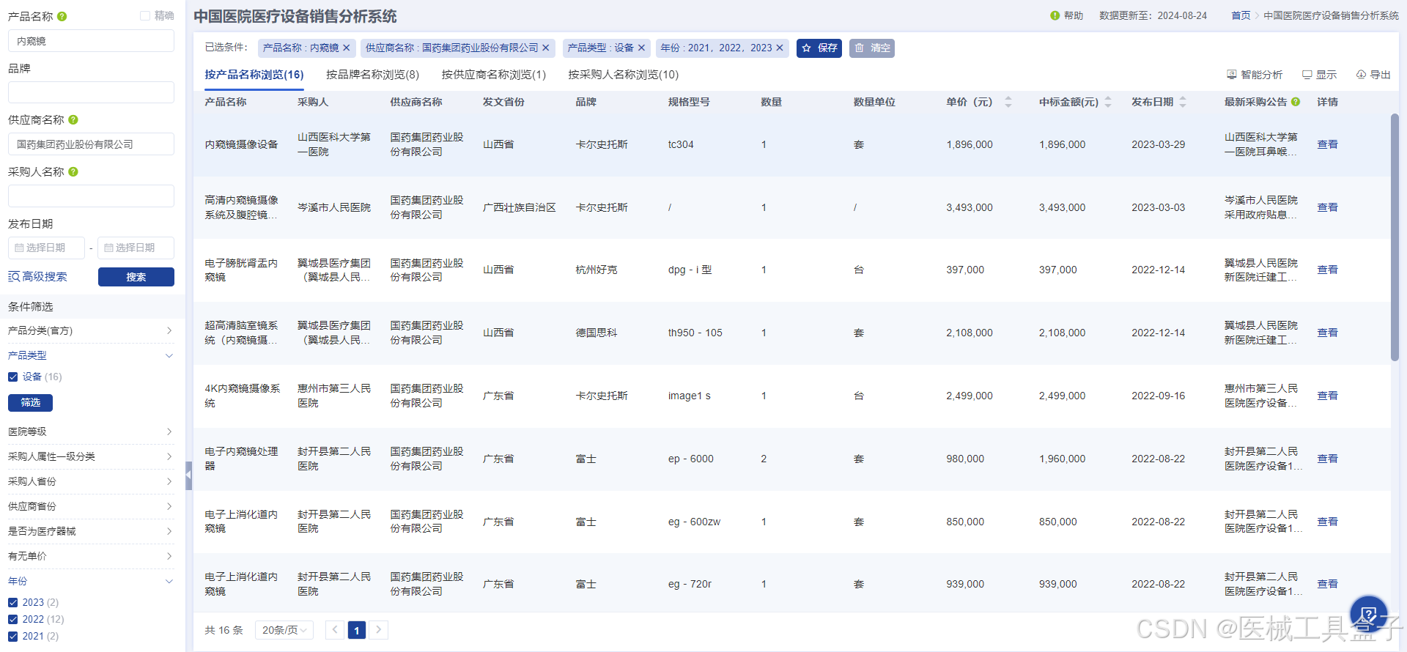Click the 清空 clear conditions button
This screenshot has width=1407, height=652.
coord(872,48)
